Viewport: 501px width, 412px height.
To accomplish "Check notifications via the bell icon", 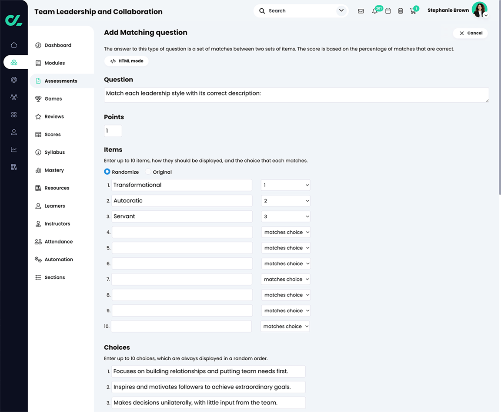I will (x=374, y=11).
